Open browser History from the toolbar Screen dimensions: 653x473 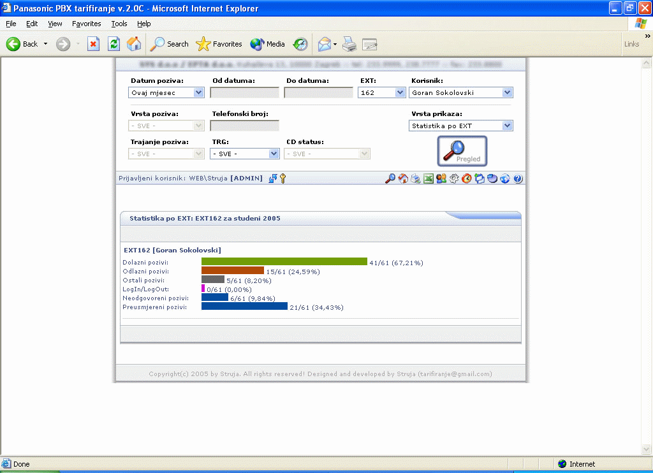coord(300,44)
